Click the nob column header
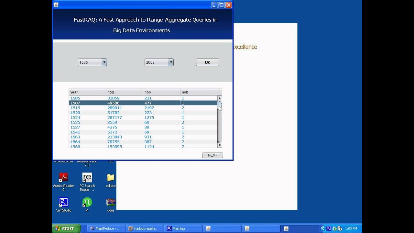 point(199,92)
